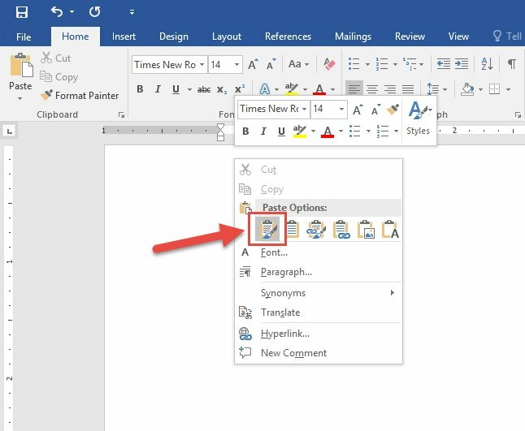525x431 pixels.
Task: Click the Keep Source Formatting paste icon
Action: pyautogui.click(x=267, y=230)
